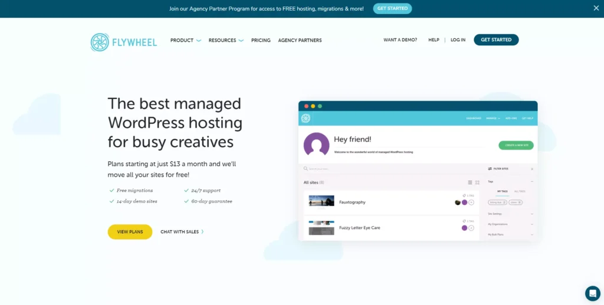Click green window dot in preview
This screenshot has width=604, height=305.
point(320,106)
